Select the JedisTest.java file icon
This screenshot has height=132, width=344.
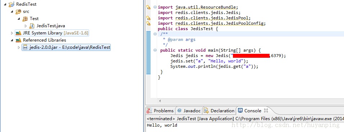pos(32,26)
